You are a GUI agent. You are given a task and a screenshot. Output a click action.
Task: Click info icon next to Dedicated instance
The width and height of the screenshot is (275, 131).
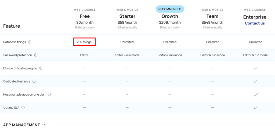coord(34,81)
